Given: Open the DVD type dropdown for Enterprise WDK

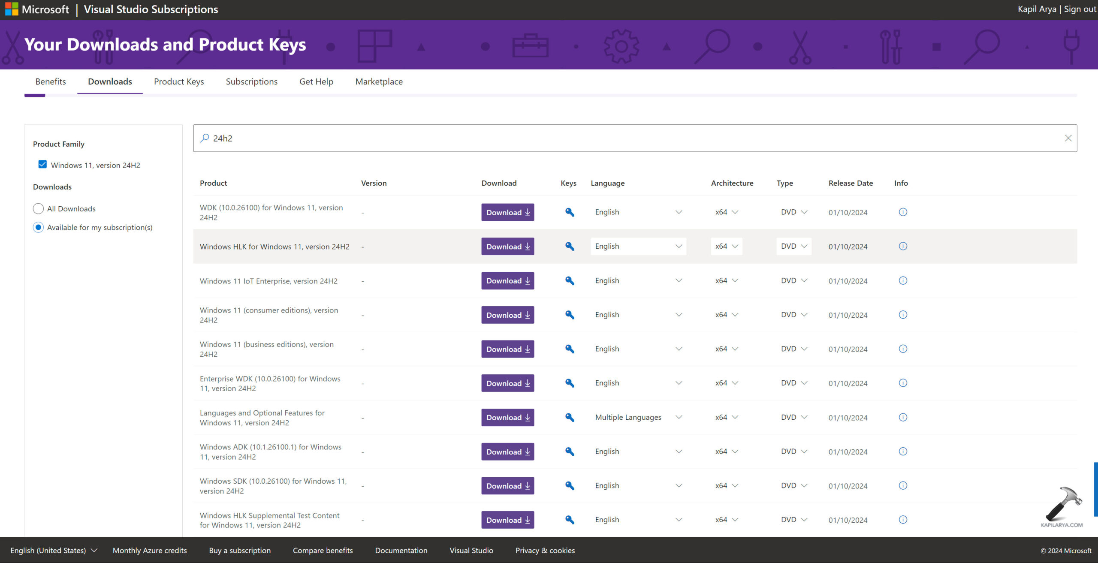Looking at the screenshot, I should click(793, 383).
